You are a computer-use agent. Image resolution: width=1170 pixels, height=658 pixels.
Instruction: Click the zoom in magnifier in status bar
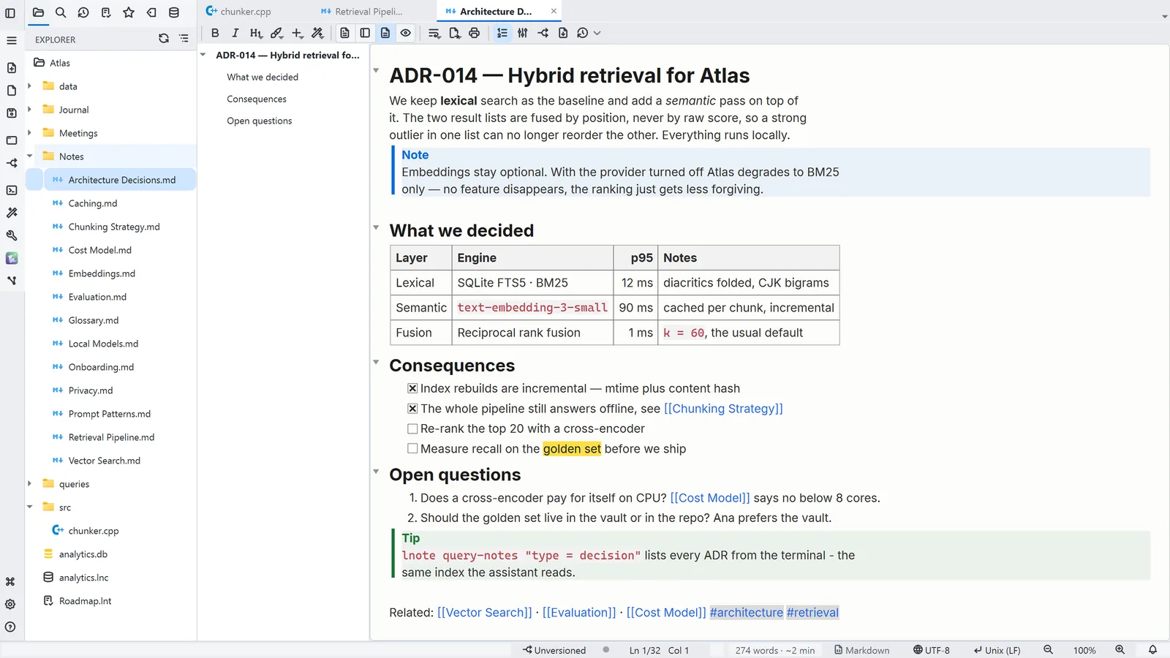tap(1120, 650)
